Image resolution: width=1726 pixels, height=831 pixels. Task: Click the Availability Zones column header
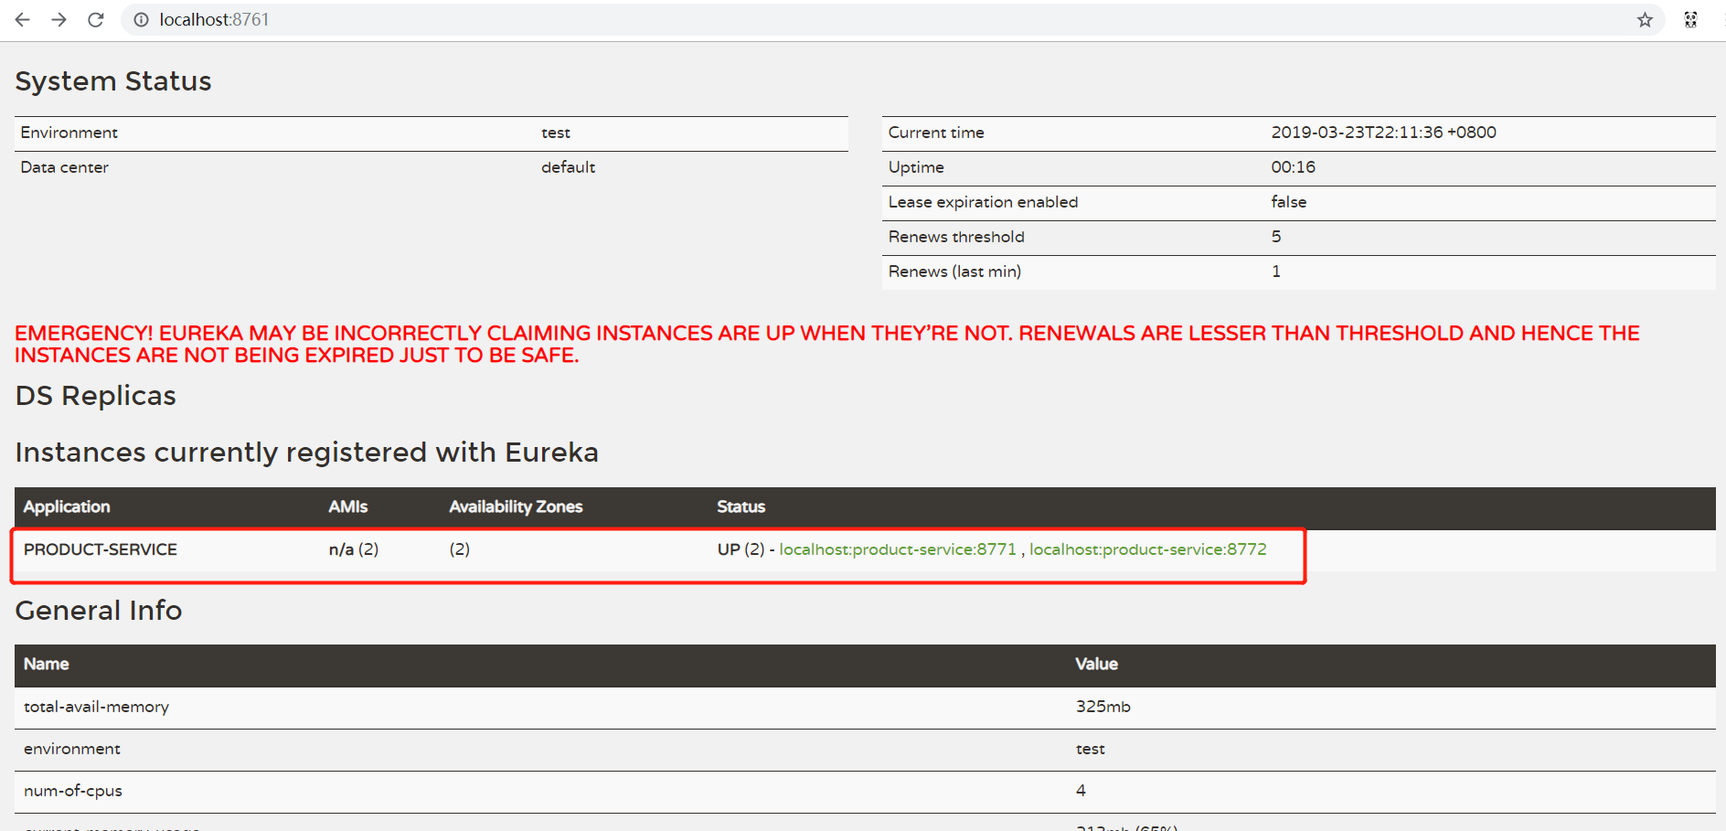coord(516,506)
